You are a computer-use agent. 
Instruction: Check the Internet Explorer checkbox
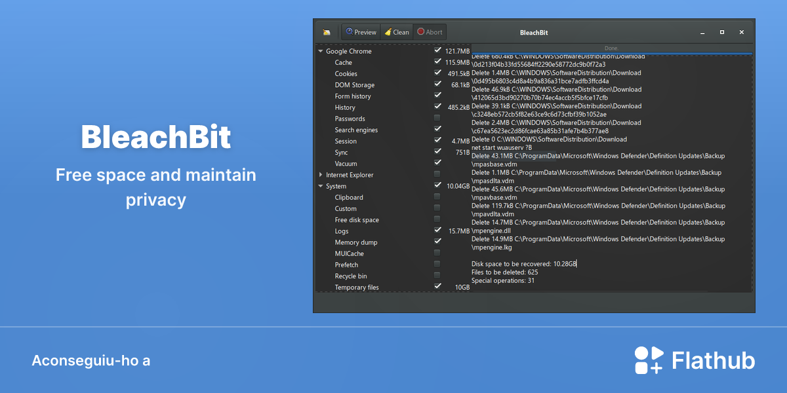[437, 174]
